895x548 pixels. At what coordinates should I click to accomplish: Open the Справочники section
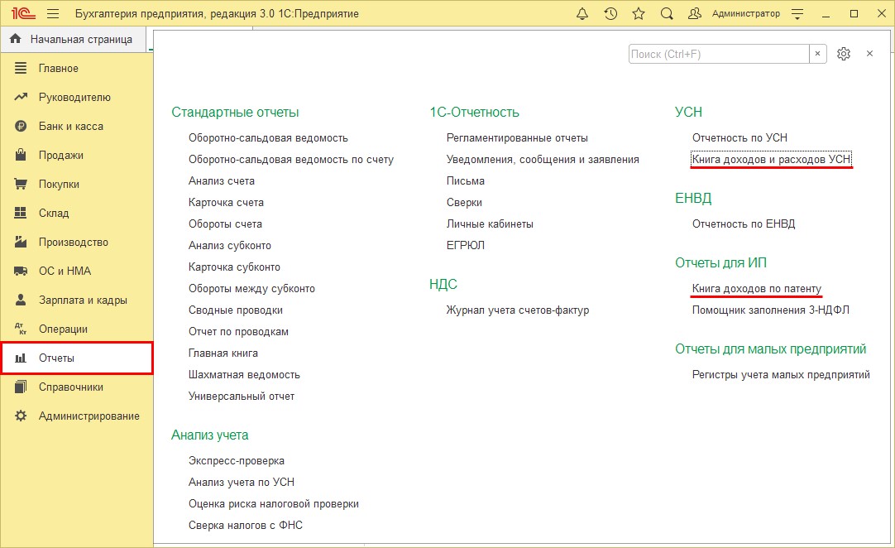pyautogui.click(x=76, y=387)
